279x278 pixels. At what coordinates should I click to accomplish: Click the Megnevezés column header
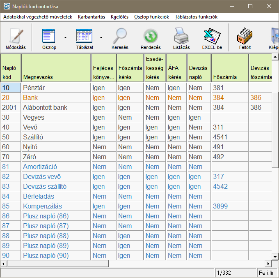pyautogui.click(x=38, y=77)
